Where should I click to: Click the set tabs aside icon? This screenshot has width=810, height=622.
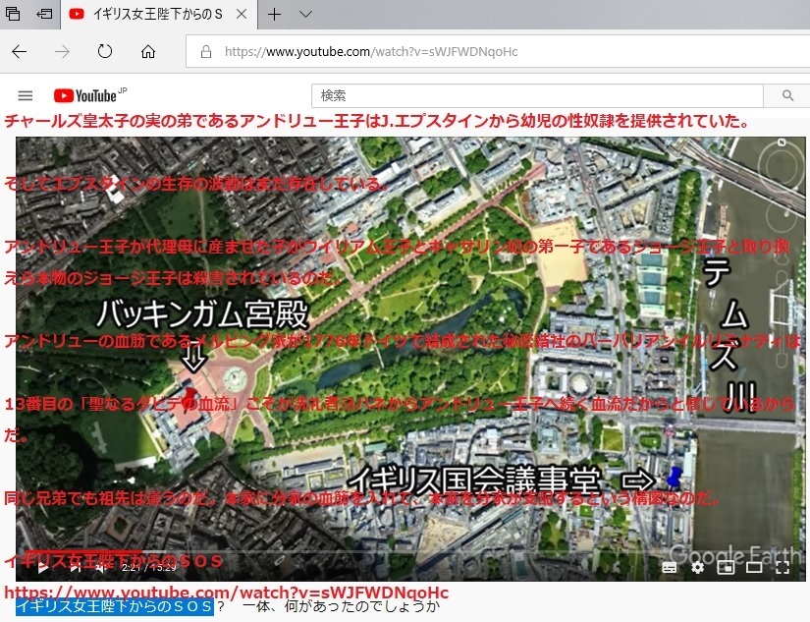(44, 14)
